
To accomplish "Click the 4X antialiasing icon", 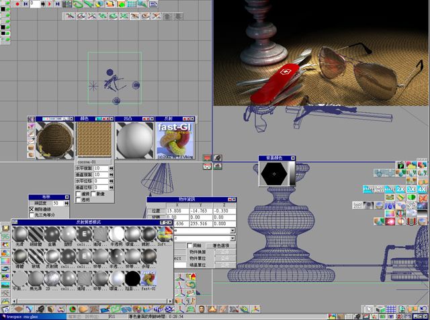I will coord(422,190).
